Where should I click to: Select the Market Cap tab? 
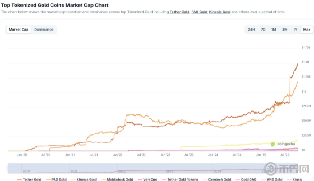[19, 30]
